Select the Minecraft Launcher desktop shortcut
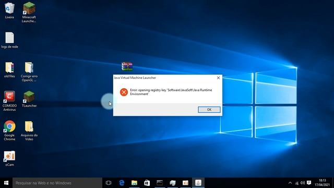Viewport: 334px width, 188px height. click(x=29, y=13)
